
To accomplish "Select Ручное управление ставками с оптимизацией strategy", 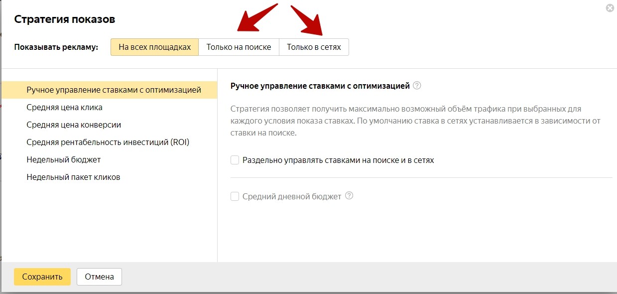I will click(109, 90).
